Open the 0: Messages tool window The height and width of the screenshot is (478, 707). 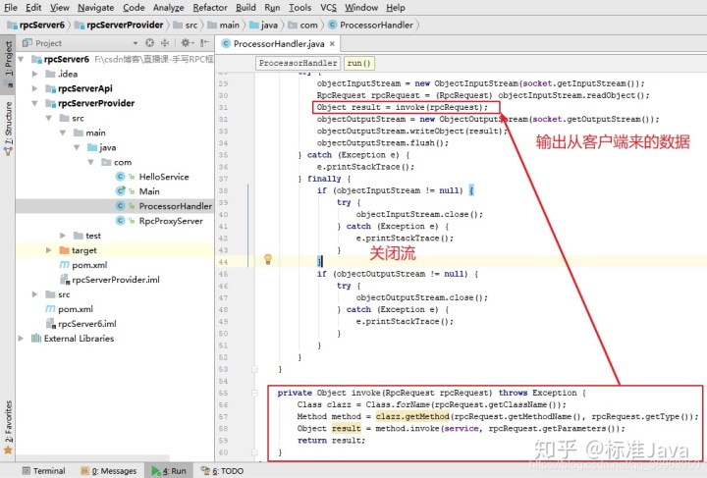point(109,471)
